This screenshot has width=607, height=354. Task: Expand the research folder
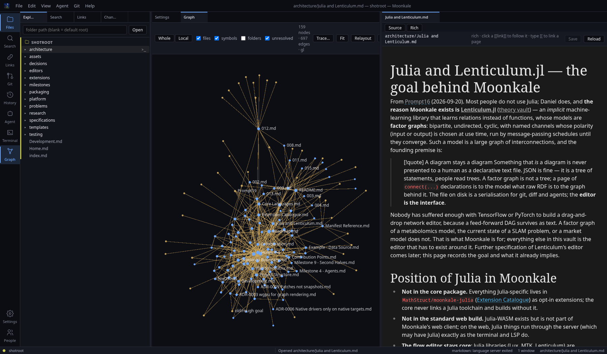click(25, 113)
